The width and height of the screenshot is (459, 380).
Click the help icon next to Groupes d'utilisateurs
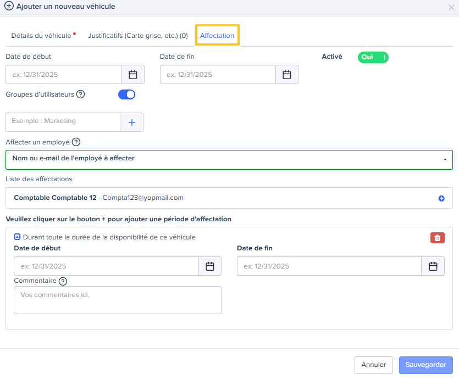pyautogui.click(x=81, y=94)
